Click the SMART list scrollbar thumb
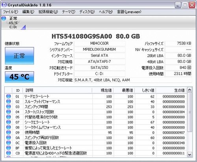Viewport: 197px width, 162px height. click(x=190, y=112)
